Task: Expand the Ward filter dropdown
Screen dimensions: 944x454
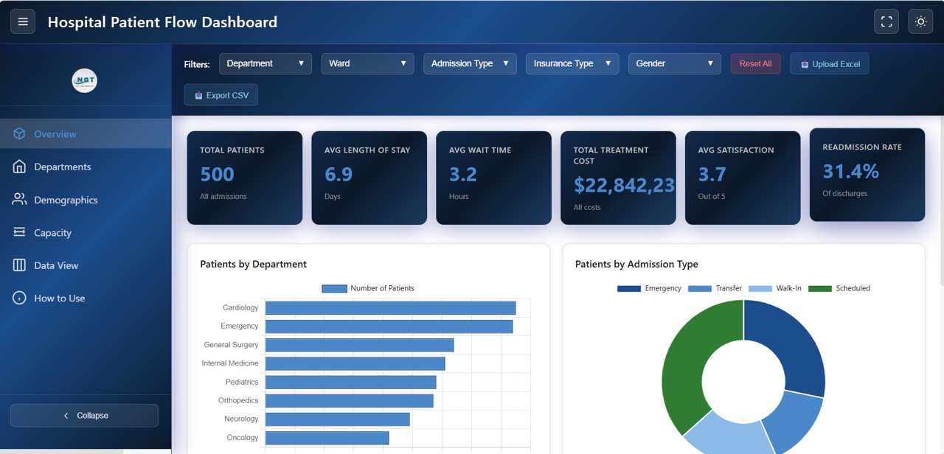Action: [367, 63]
